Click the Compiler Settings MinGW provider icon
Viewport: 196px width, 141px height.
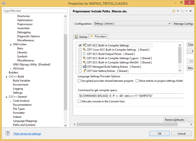[x=85, y=62]
